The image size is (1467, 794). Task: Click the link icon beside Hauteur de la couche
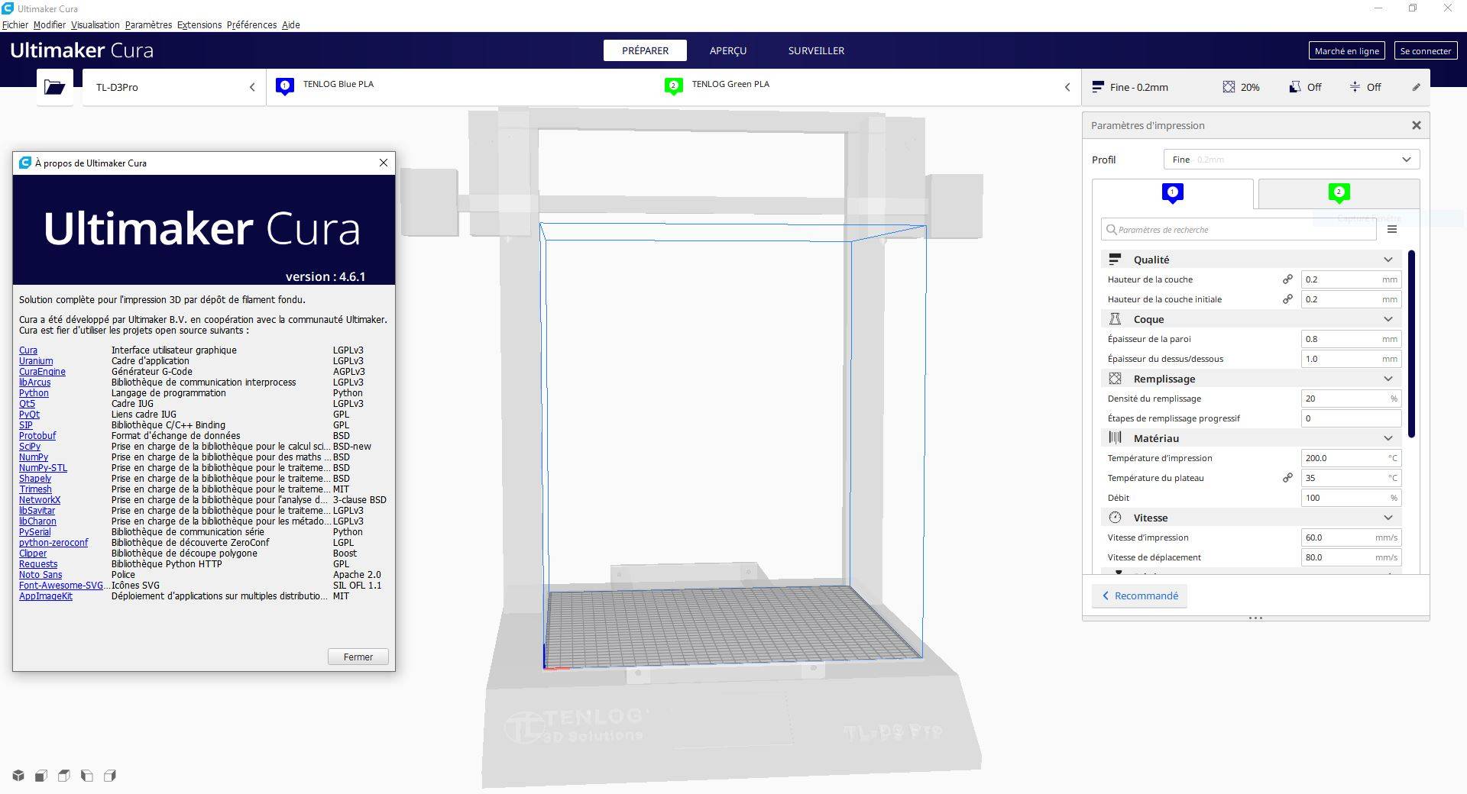coord(1287,279)
